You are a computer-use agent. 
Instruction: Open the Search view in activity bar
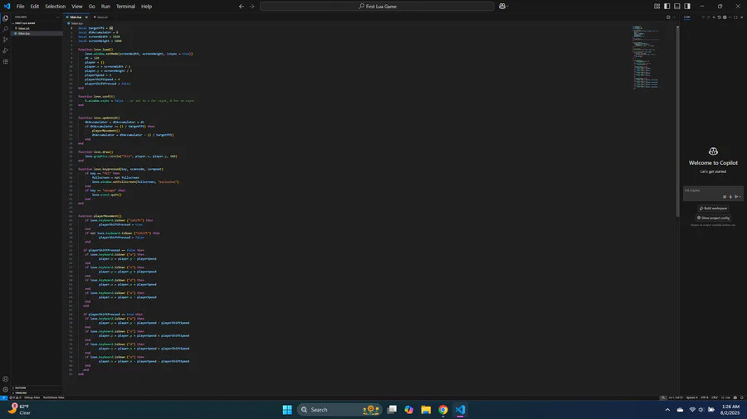[5, 29]
